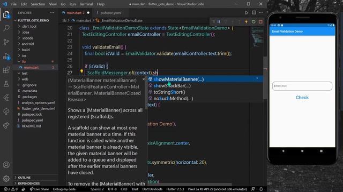This screenshot has height=192, width=343.
Task: Click Live Share in status bar
Action: pyautogui.click(x=39, y=189)
